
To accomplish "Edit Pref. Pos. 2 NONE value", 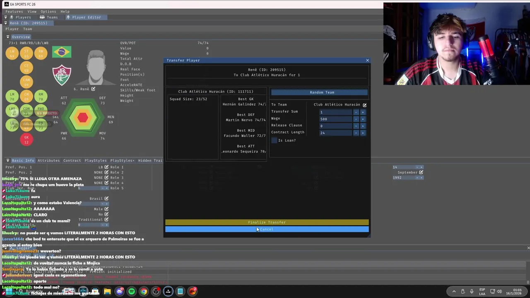I will click(106, 173).
